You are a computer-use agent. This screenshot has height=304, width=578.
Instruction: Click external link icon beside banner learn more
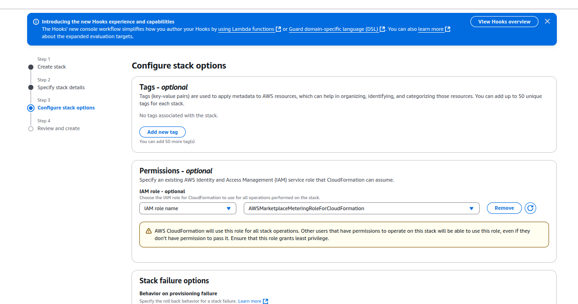coord(448,29)
